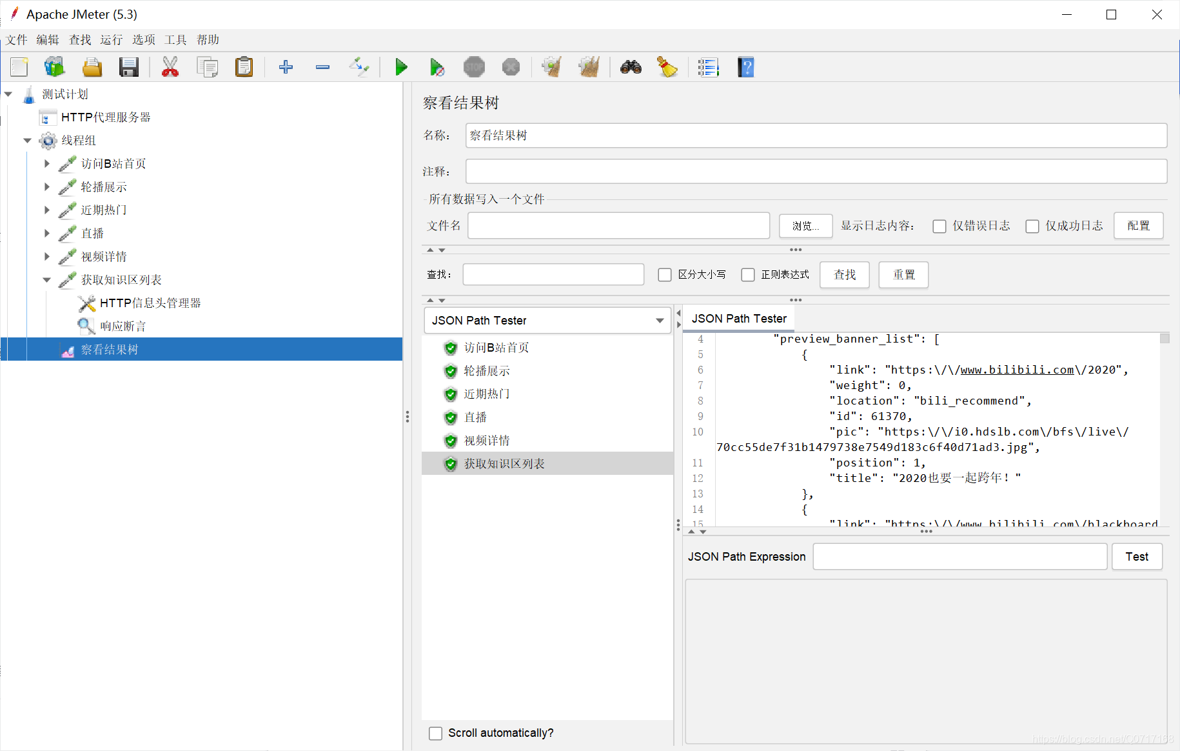
Task: Expand the 近期热门 tree node
Action: coord(46,210)
